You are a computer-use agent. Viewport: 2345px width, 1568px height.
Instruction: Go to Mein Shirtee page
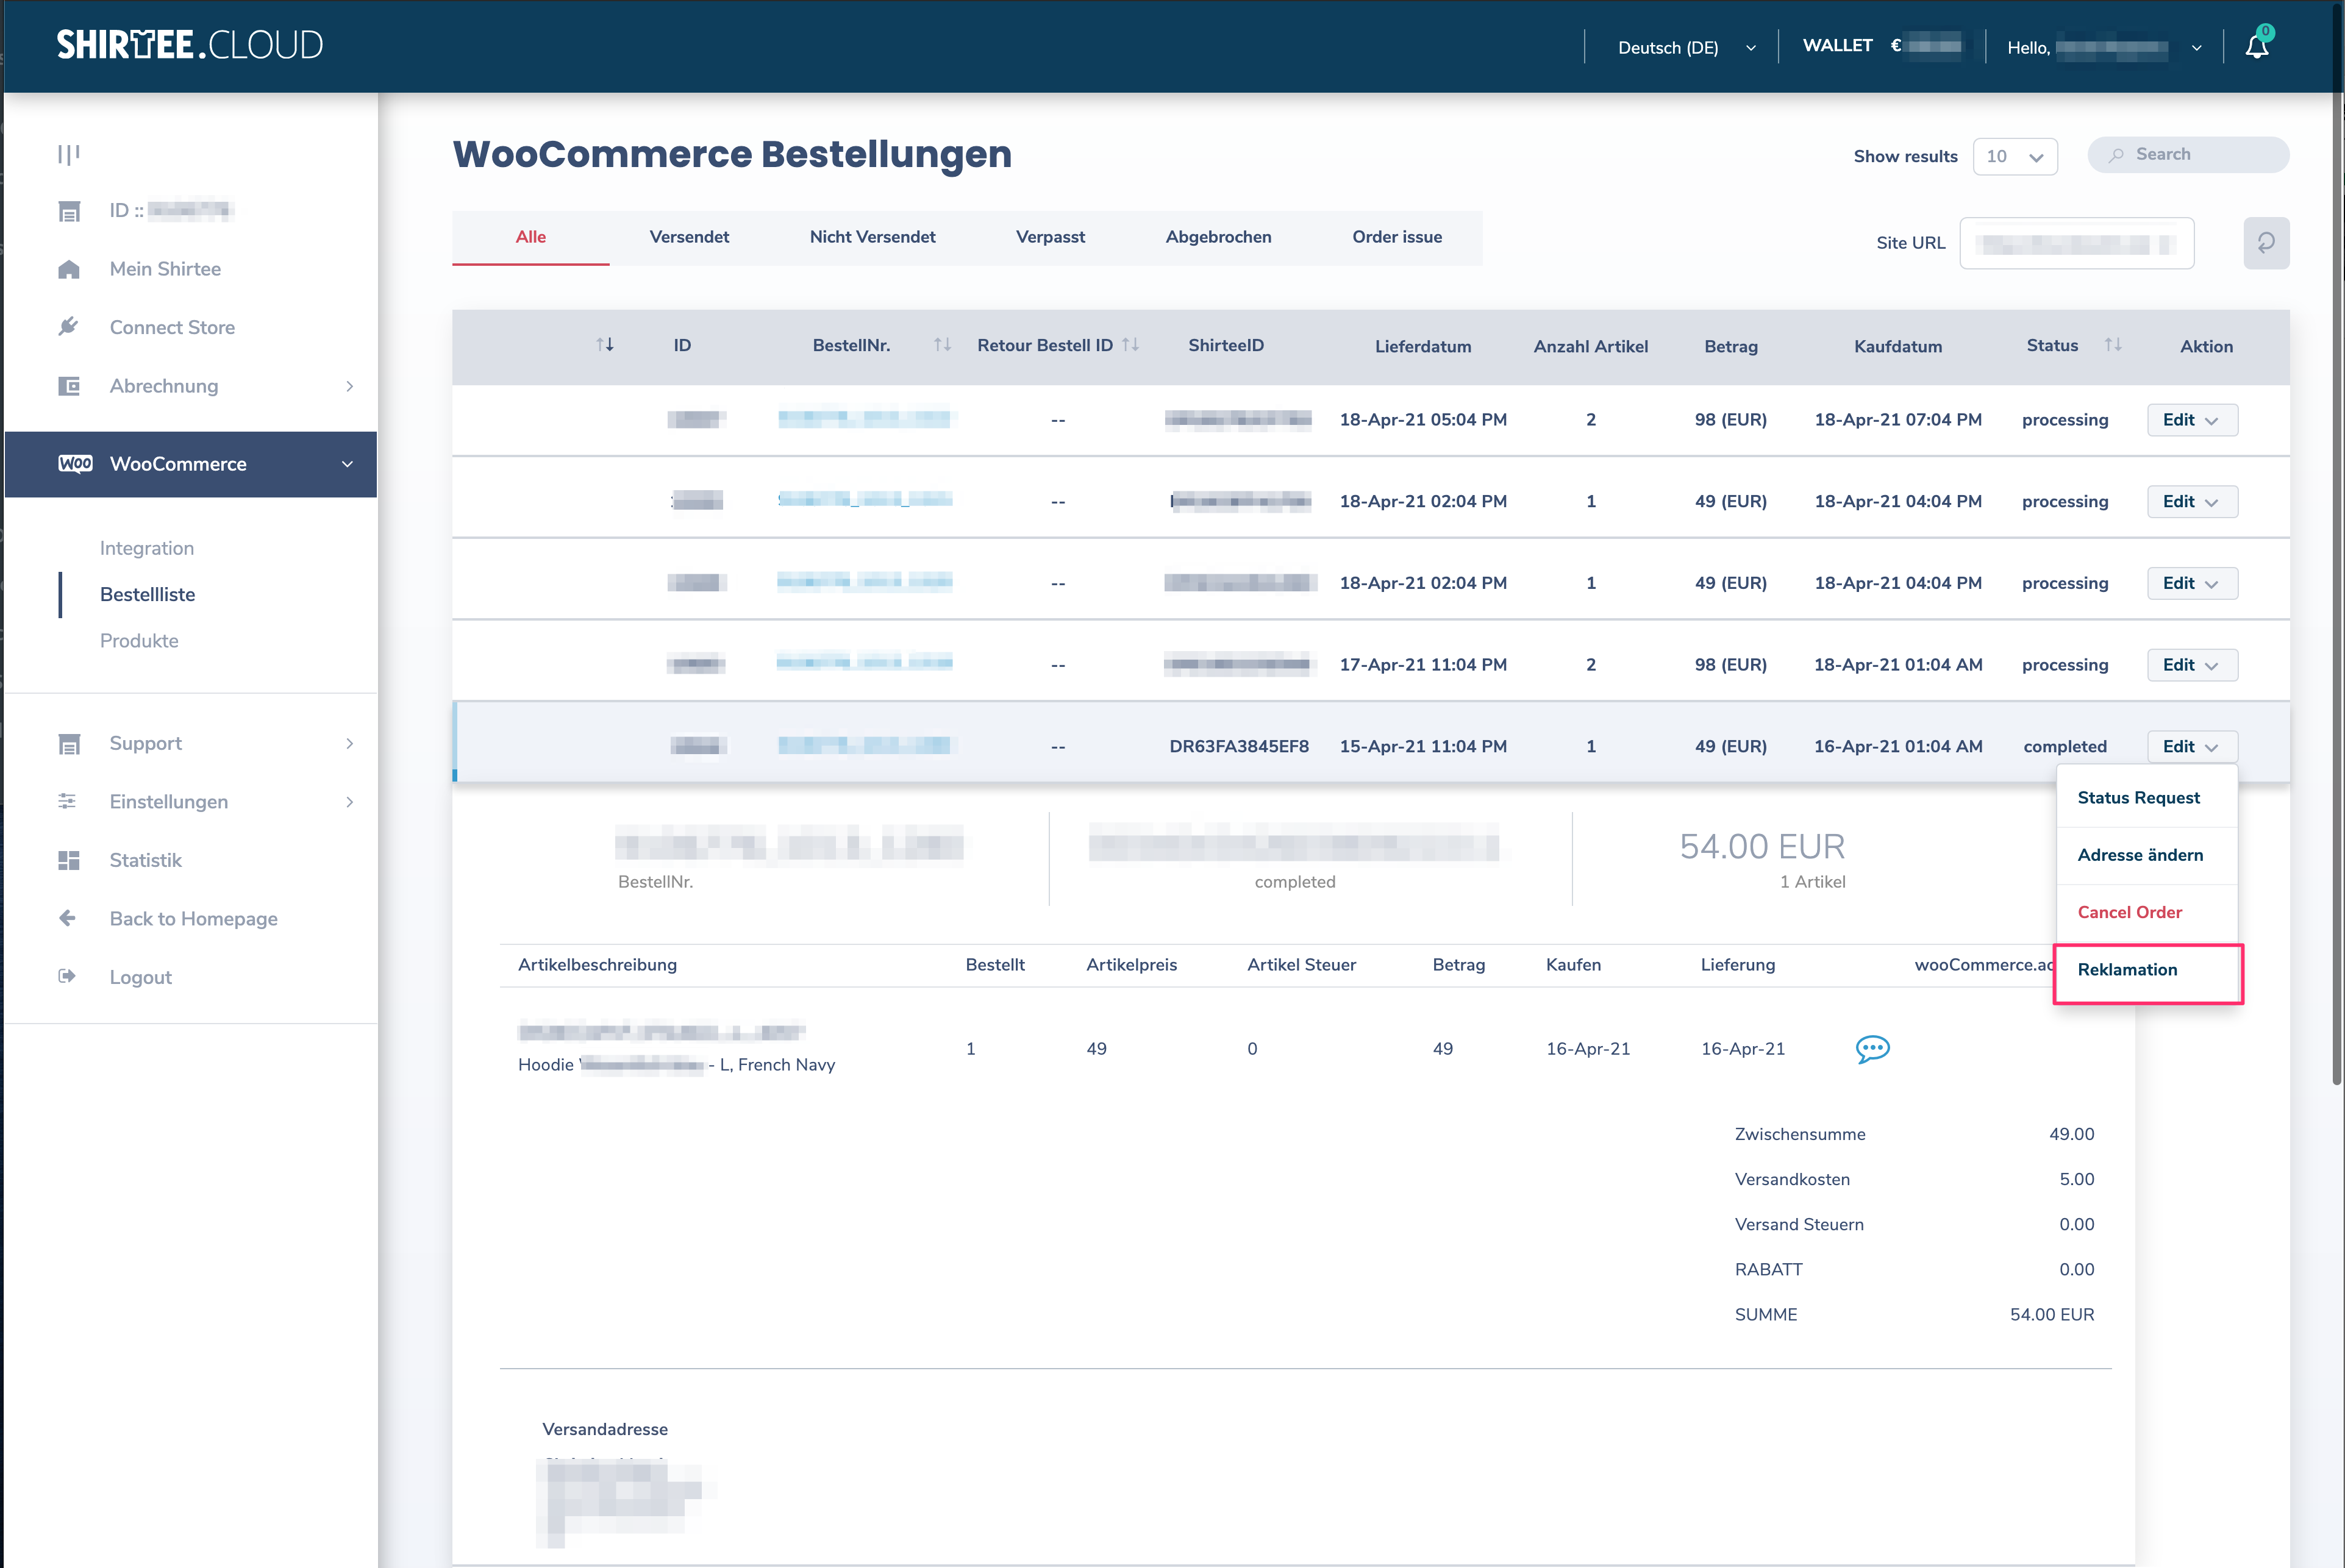pyautogui.click(x=165, y=269)
